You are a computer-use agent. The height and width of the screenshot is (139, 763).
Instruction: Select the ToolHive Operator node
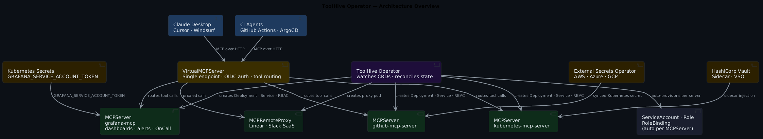(x=396, y=72)
